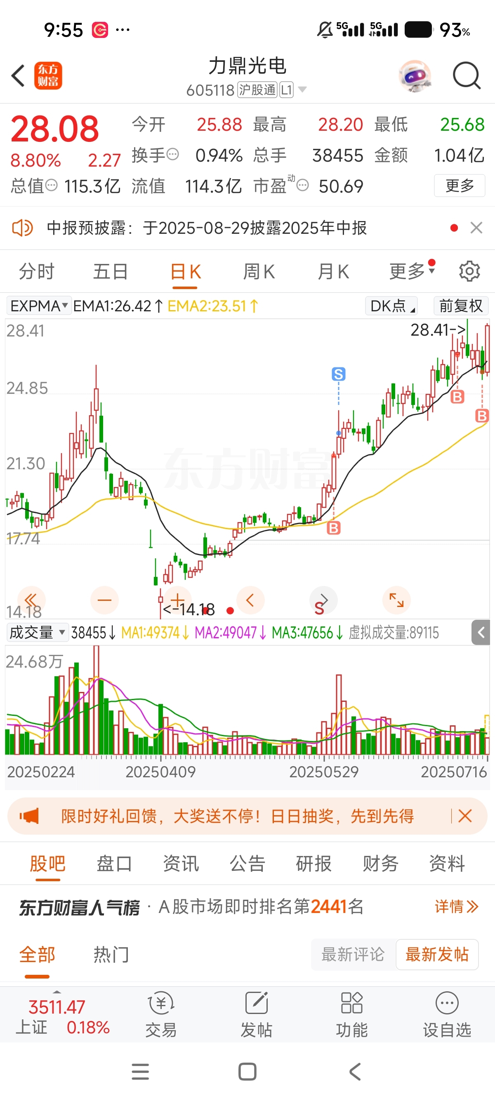Close the 限时好礼回馈 banner
This screenshot has height=1101, width=495.
tap(464, 816)
